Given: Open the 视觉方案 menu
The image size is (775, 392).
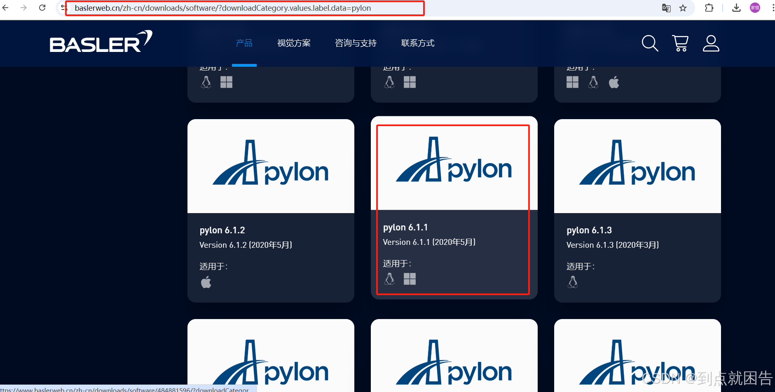Looking at the screenshot, I should point(294,43).
